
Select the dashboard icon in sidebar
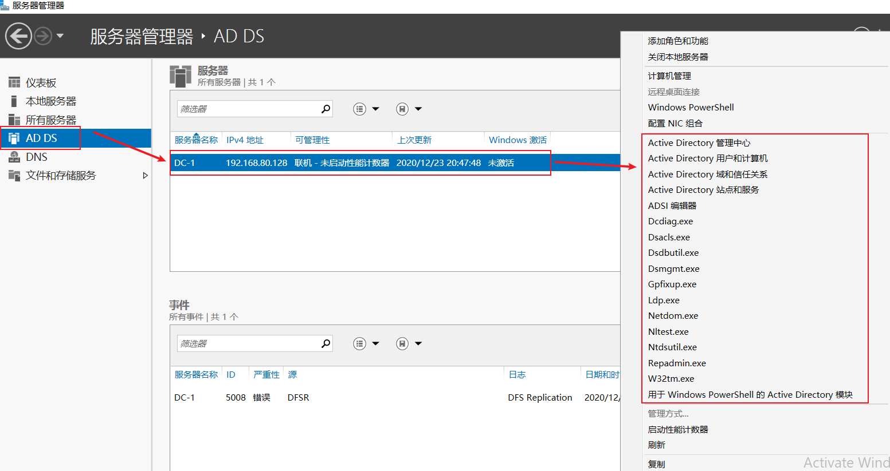[14, 82]
